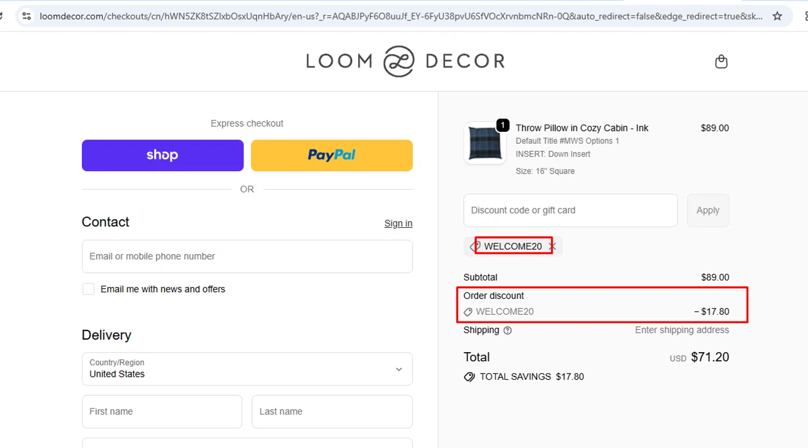Click the Loom Decor logo
Image resolution: width=808 pixels, height=448 pixels.
(x=406, y=61)
